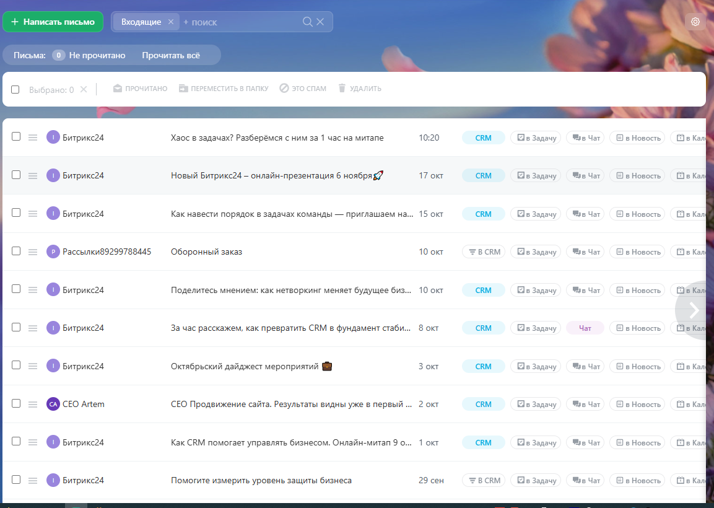Click в Задачу on the Оборонный заказ row
The width and height of the screenshot is (714, 508).
coord(536,252)
